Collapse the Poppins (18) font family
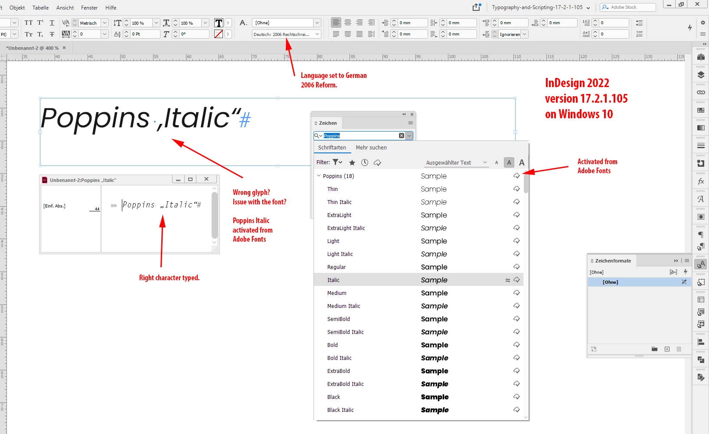709x434 pixels. pyautogui.click(x=319, y=176)
